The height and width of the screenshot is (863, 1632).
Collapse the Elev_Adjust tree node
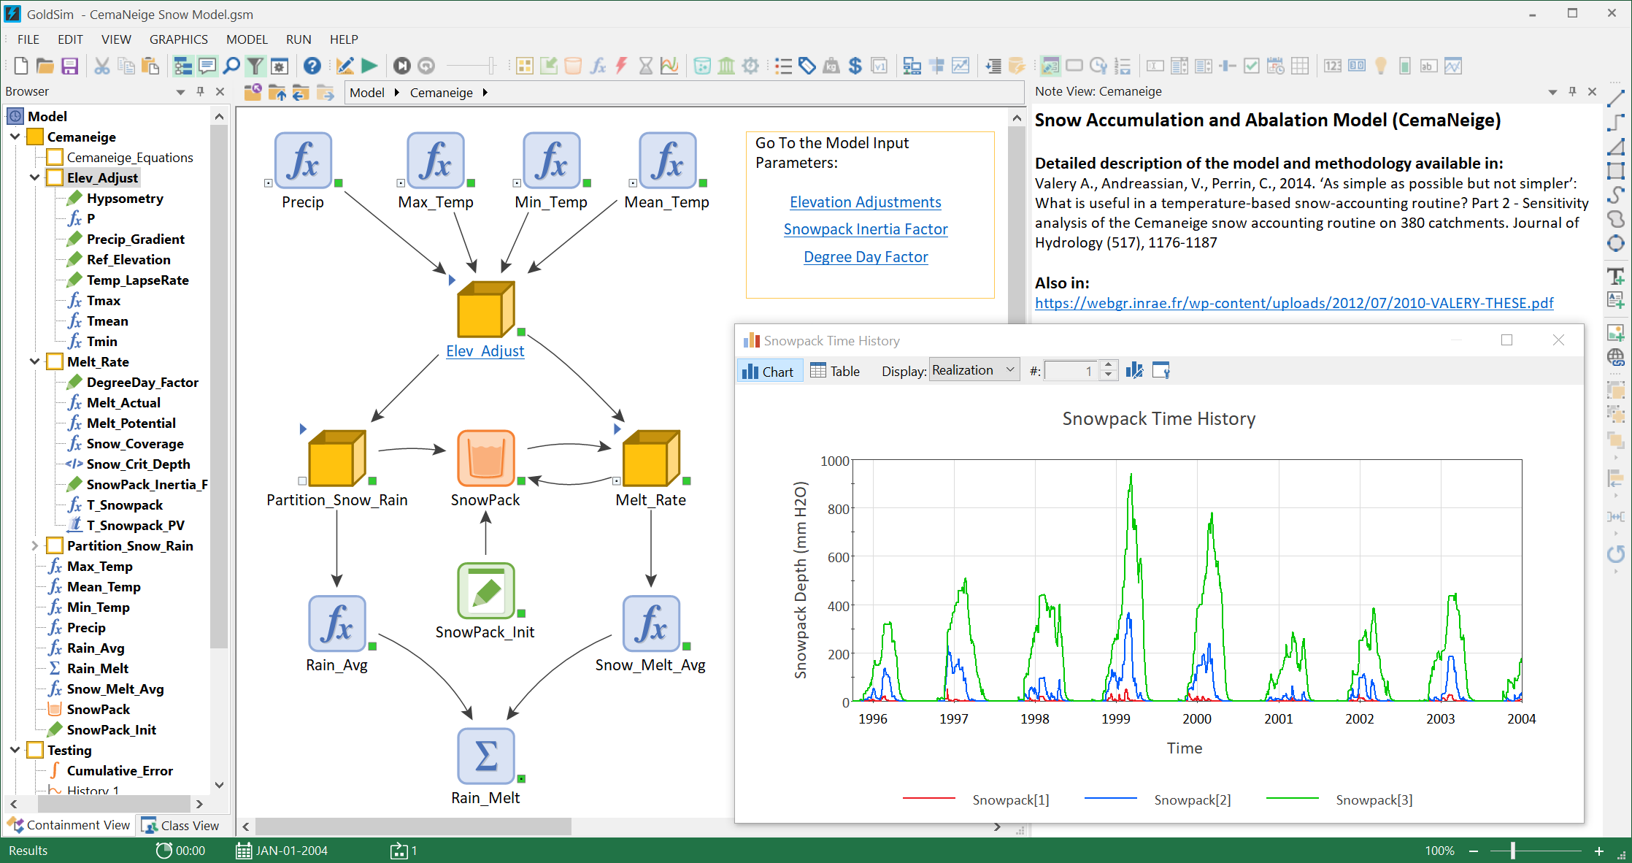tap(35, 177)
